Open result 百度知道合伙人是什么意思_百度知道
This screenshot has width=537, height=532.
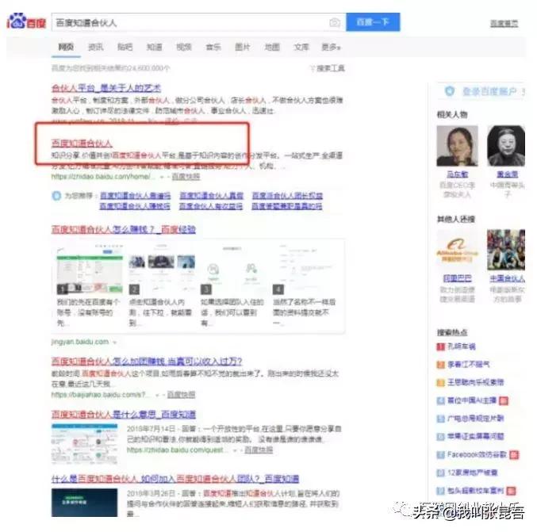[124, 415]
